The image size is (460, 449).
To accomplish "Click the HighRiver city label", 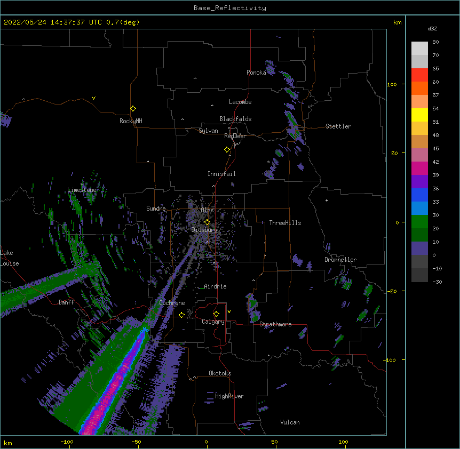I will pos(229,396).
